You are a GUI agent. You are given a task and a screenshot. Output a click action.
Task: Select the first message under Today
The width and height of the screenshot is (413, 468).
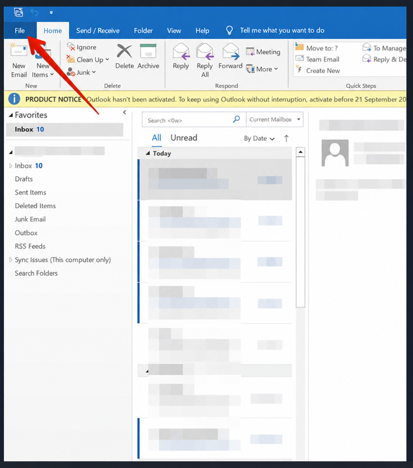(x=215, y=179)
